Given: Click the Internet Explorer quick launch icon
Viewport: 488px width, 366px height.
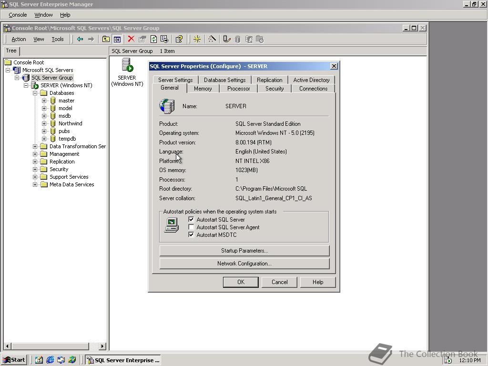Looking at the screenshot, I should click(50, 360).
